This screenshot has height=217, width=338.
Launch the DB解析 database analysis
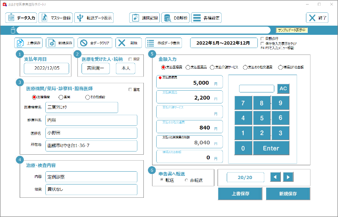coord(174,18)
